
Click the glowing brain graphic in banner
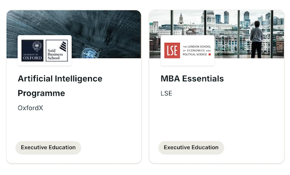(90, 53)
